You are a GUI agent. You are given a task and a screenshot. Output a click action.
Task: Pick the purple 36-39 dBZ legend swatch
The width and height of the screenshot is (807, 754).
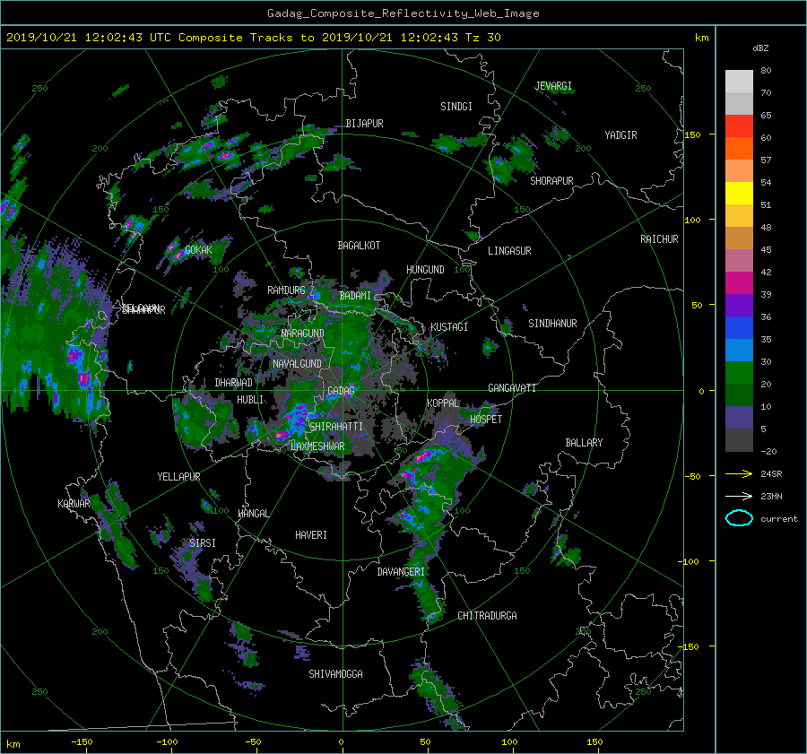pos(739,306)
